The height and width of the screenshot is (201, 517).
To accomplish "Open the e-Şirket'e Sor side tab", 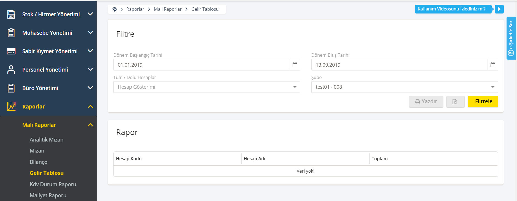I will pyautogui.click(x=511, y=38).
